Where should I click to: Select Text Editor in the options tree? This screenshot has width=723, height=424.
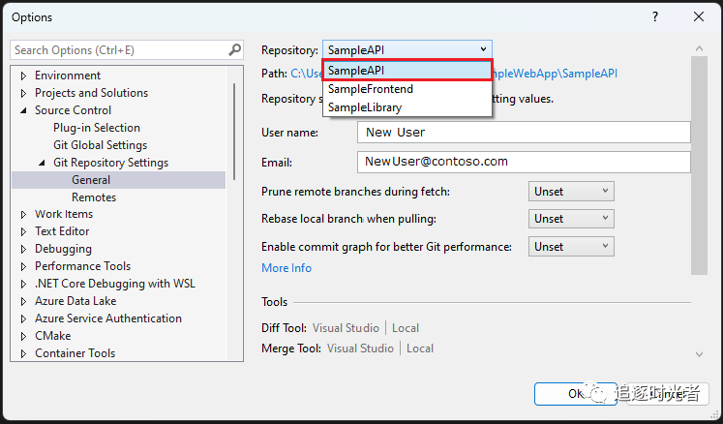(x=62, y=231)
